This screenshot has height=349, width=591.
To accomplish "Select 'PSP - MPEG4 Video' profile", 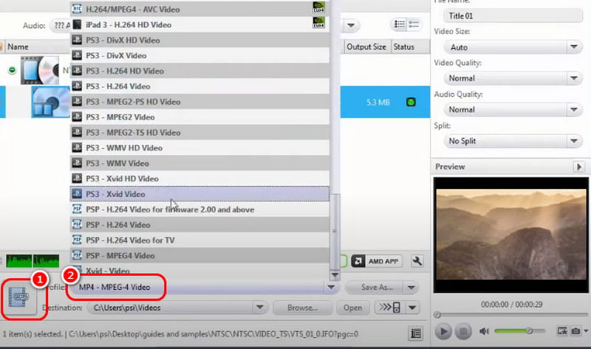I will pyautogui.click(x=199, y=255).
